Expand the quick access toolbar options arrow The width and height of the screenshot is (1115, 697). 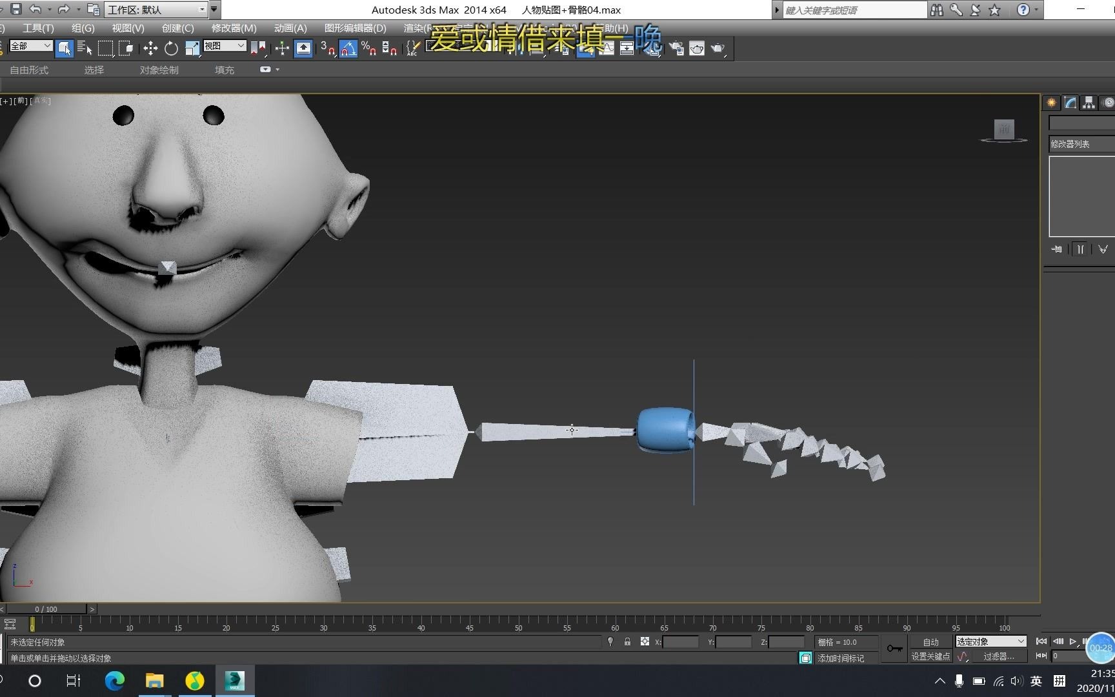point(214,10)
